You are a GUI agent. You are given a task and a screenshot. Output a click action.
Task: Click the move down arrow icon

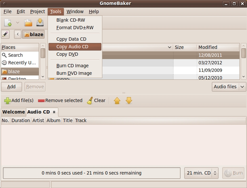(129, 100)
